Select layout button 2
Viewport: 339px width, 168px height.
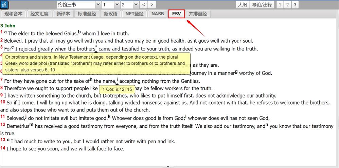pyautogui.click(x=287, y=4)
